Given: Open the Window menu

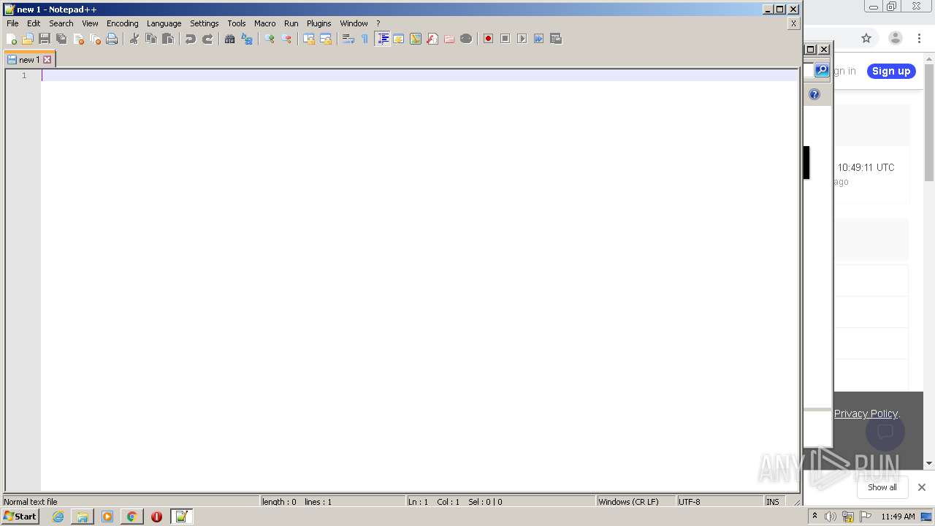Looking at the screenshot, I should click(x=354, y=23).
